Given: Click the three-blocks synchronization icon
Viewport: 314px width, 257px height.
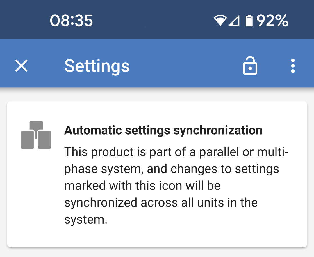Looking at the screenshot, I should 36,135.
